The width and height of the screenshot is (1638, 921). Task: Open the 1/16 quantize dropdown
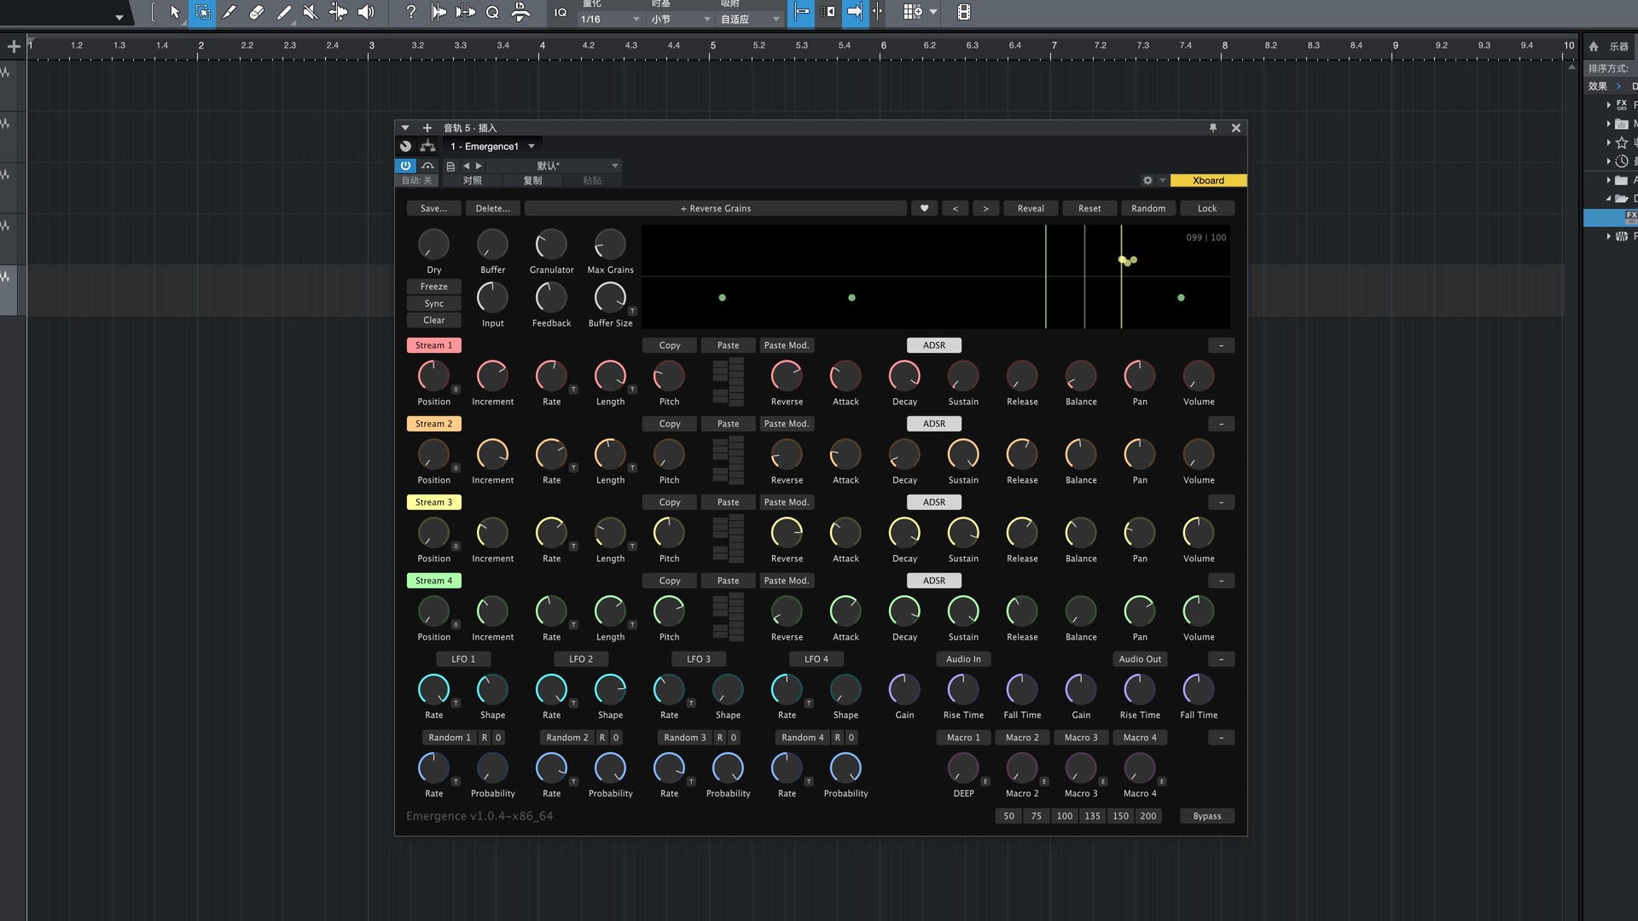tap(610, 19)
